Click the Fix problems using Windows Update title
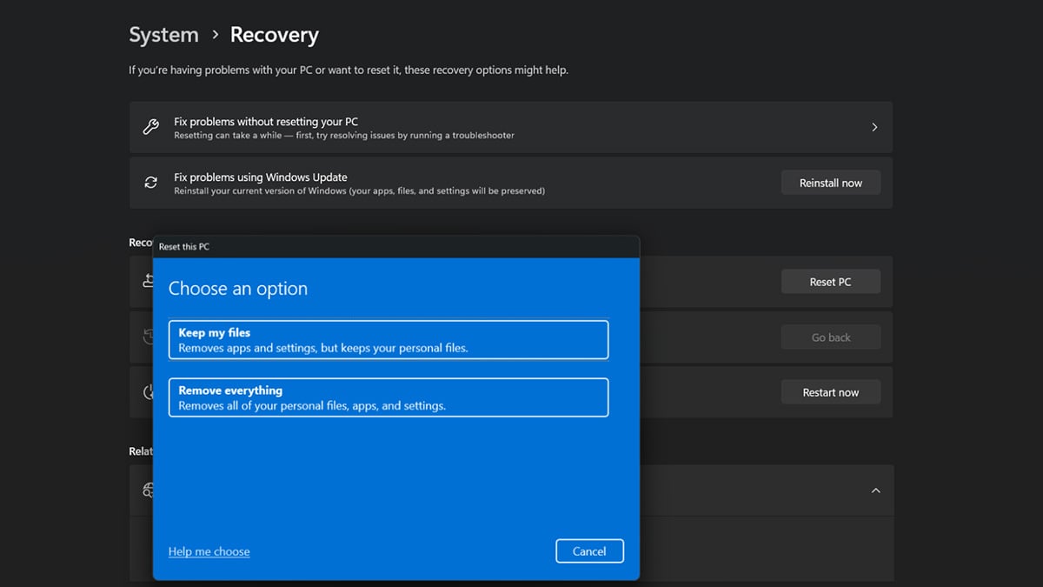This screenshot has height=587, width=1043. click(261, 177)
